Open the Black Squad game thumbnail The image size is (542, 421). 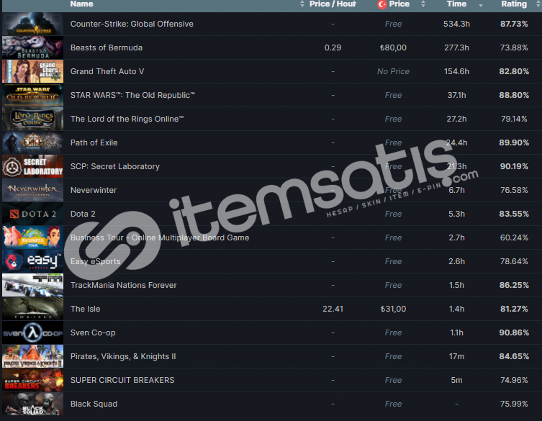[x=33, y=404]
